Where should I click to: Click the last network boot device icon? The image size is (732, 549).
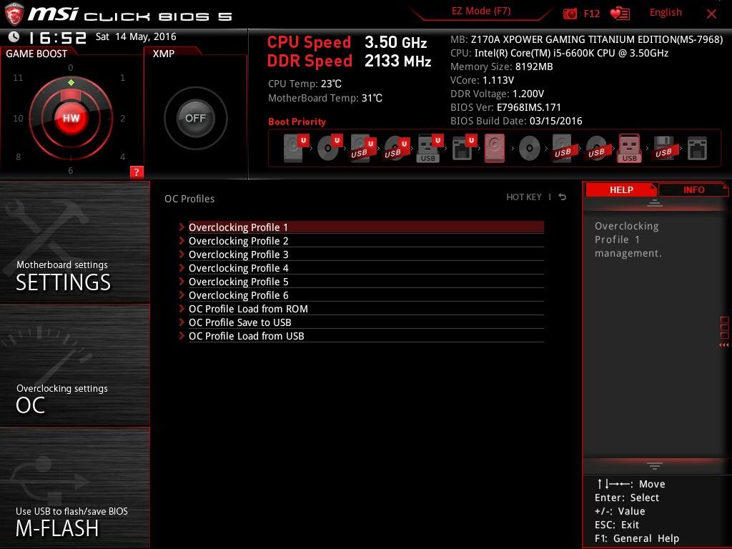click(696, 149)
